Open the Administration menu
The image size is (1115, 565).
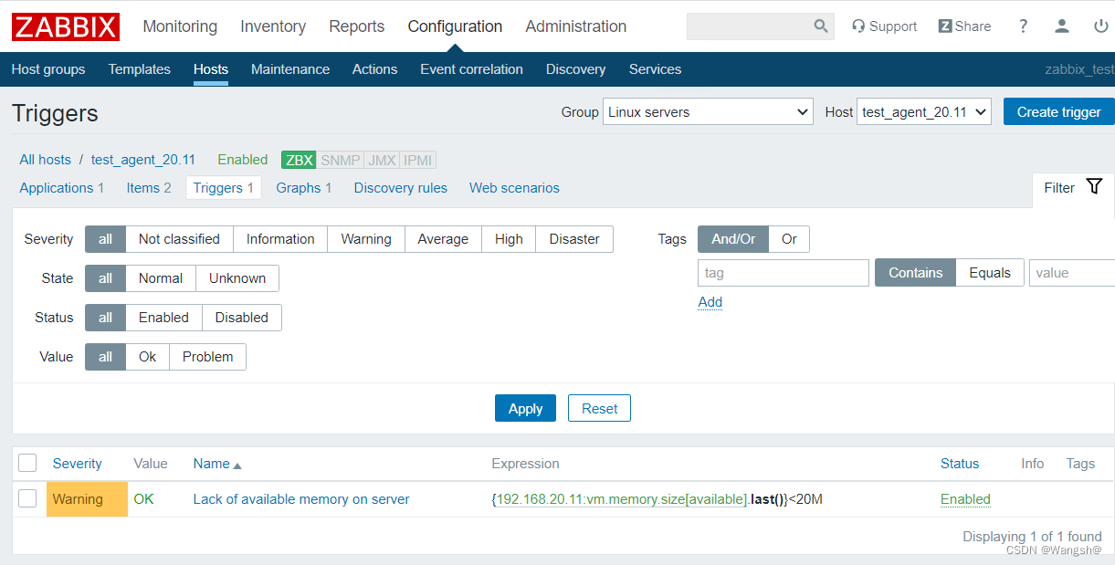coord(576,26)
